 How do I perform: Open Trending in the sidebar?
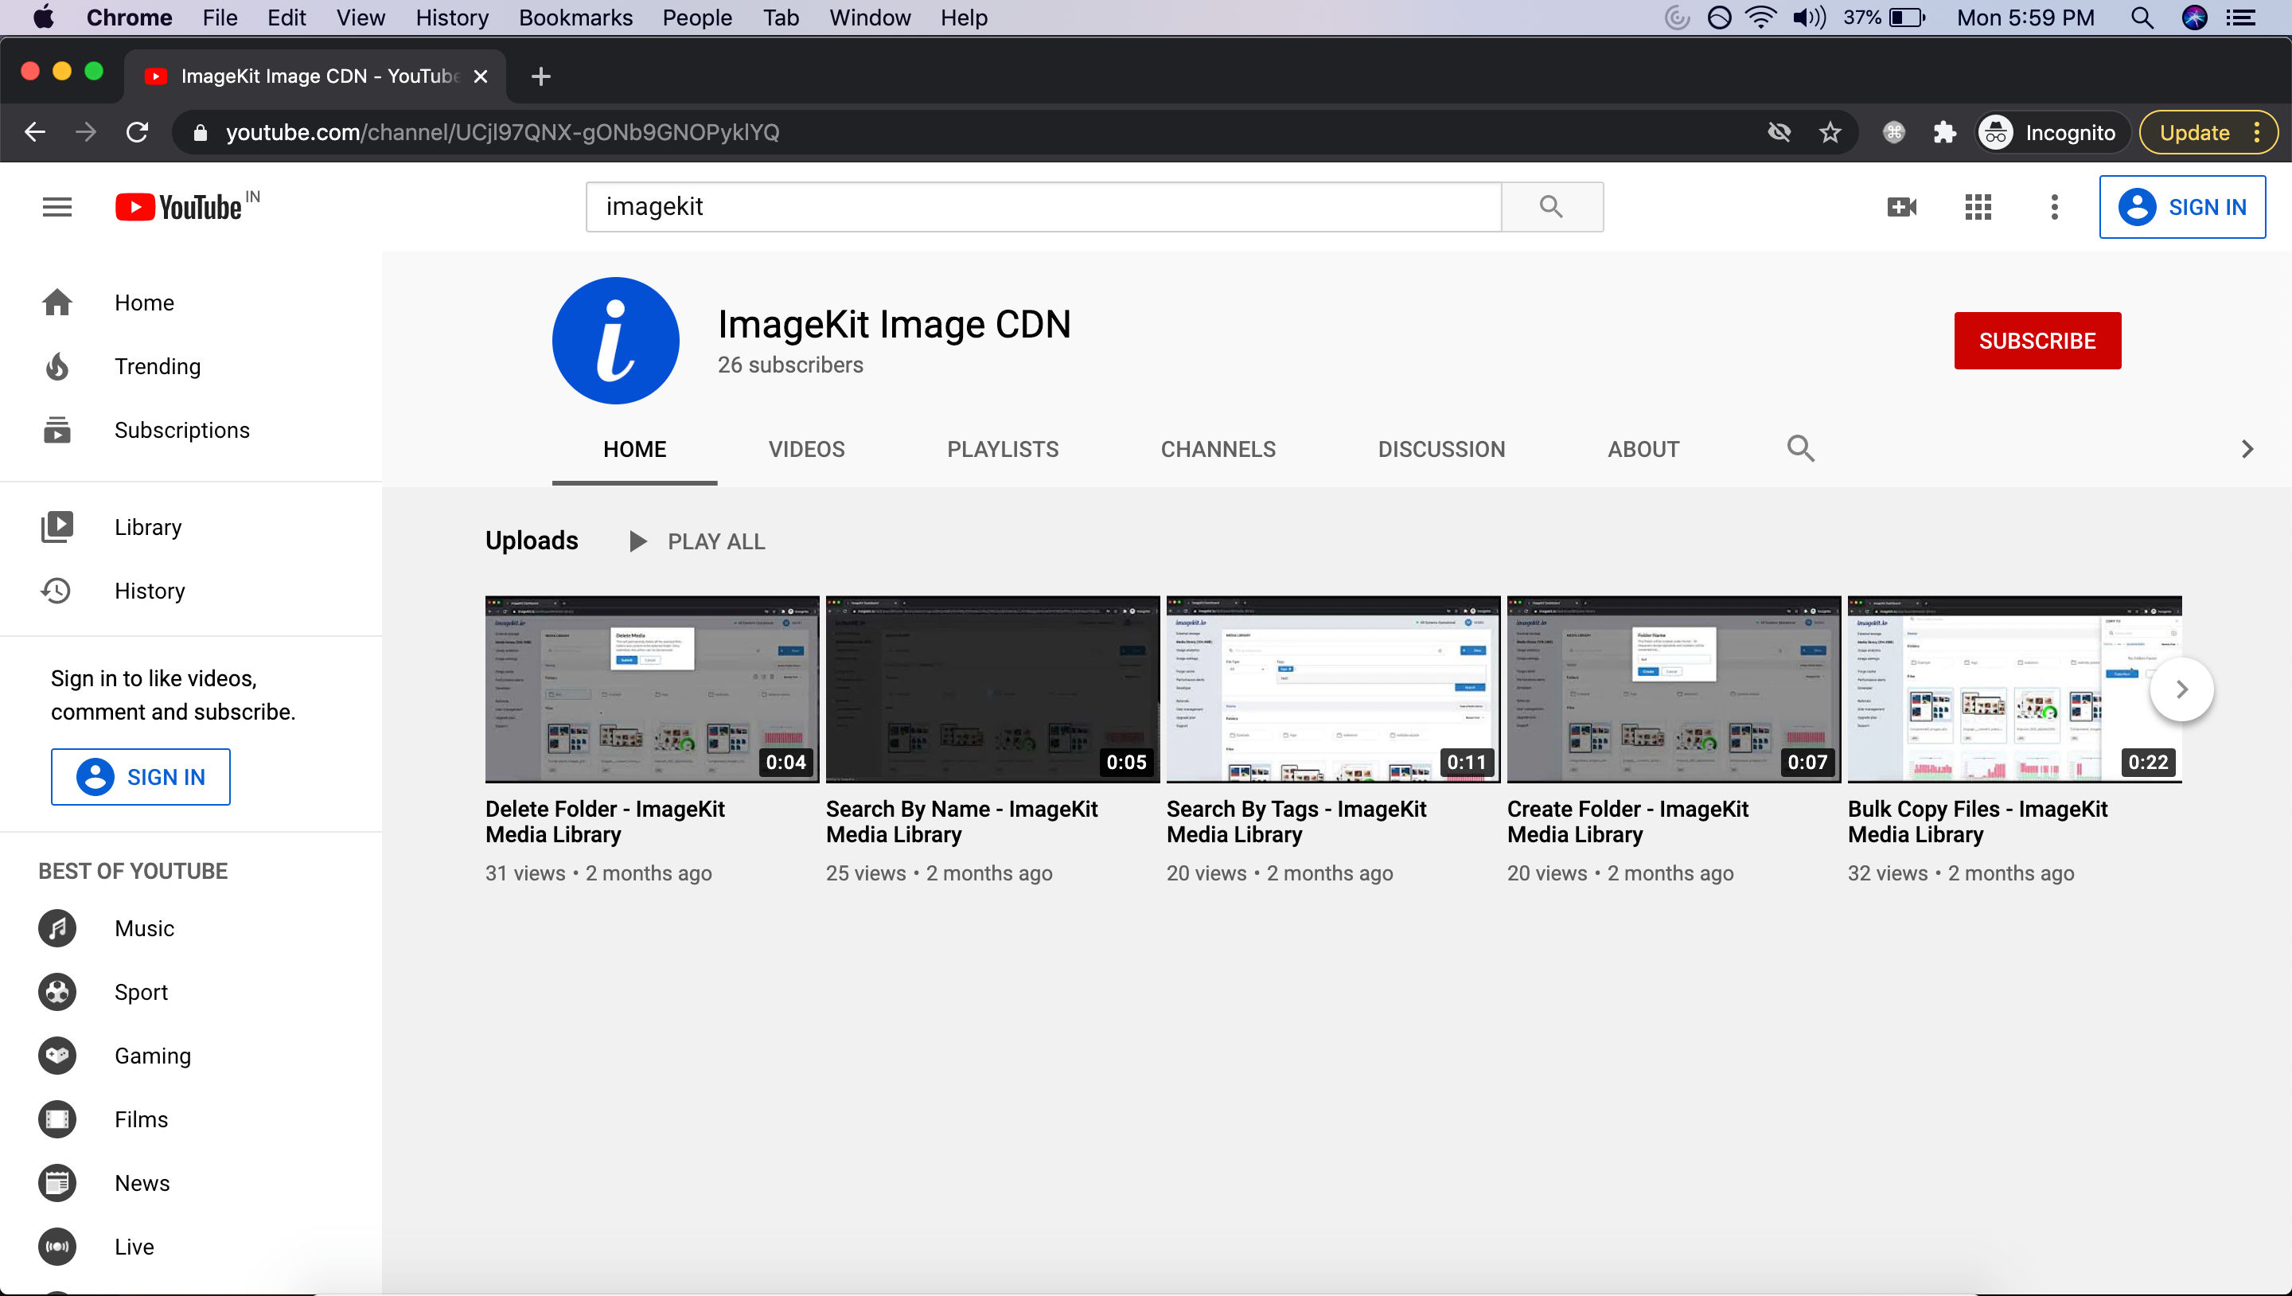click(191, 367)
